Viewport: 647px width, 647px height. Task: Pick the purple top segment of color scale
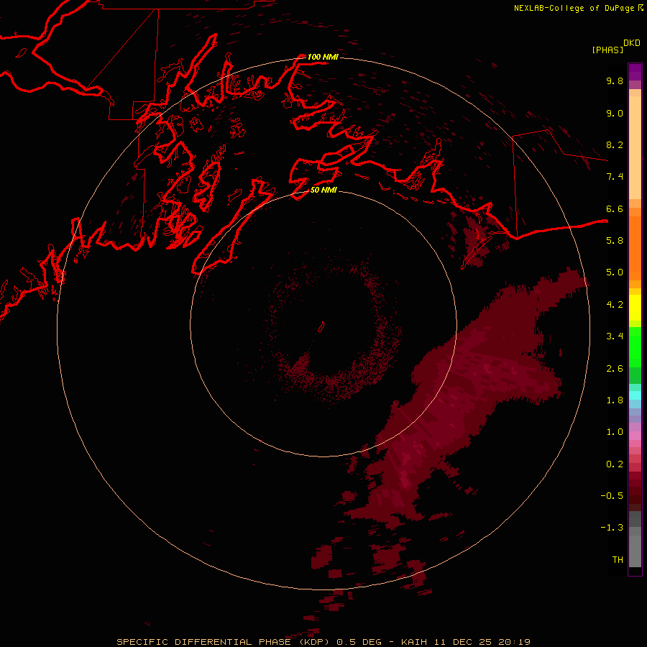[x=635, y=72]
